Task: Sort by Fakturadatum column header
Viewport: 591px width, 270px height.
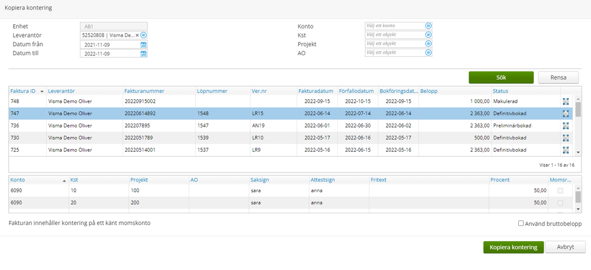Action: [316, 91]
